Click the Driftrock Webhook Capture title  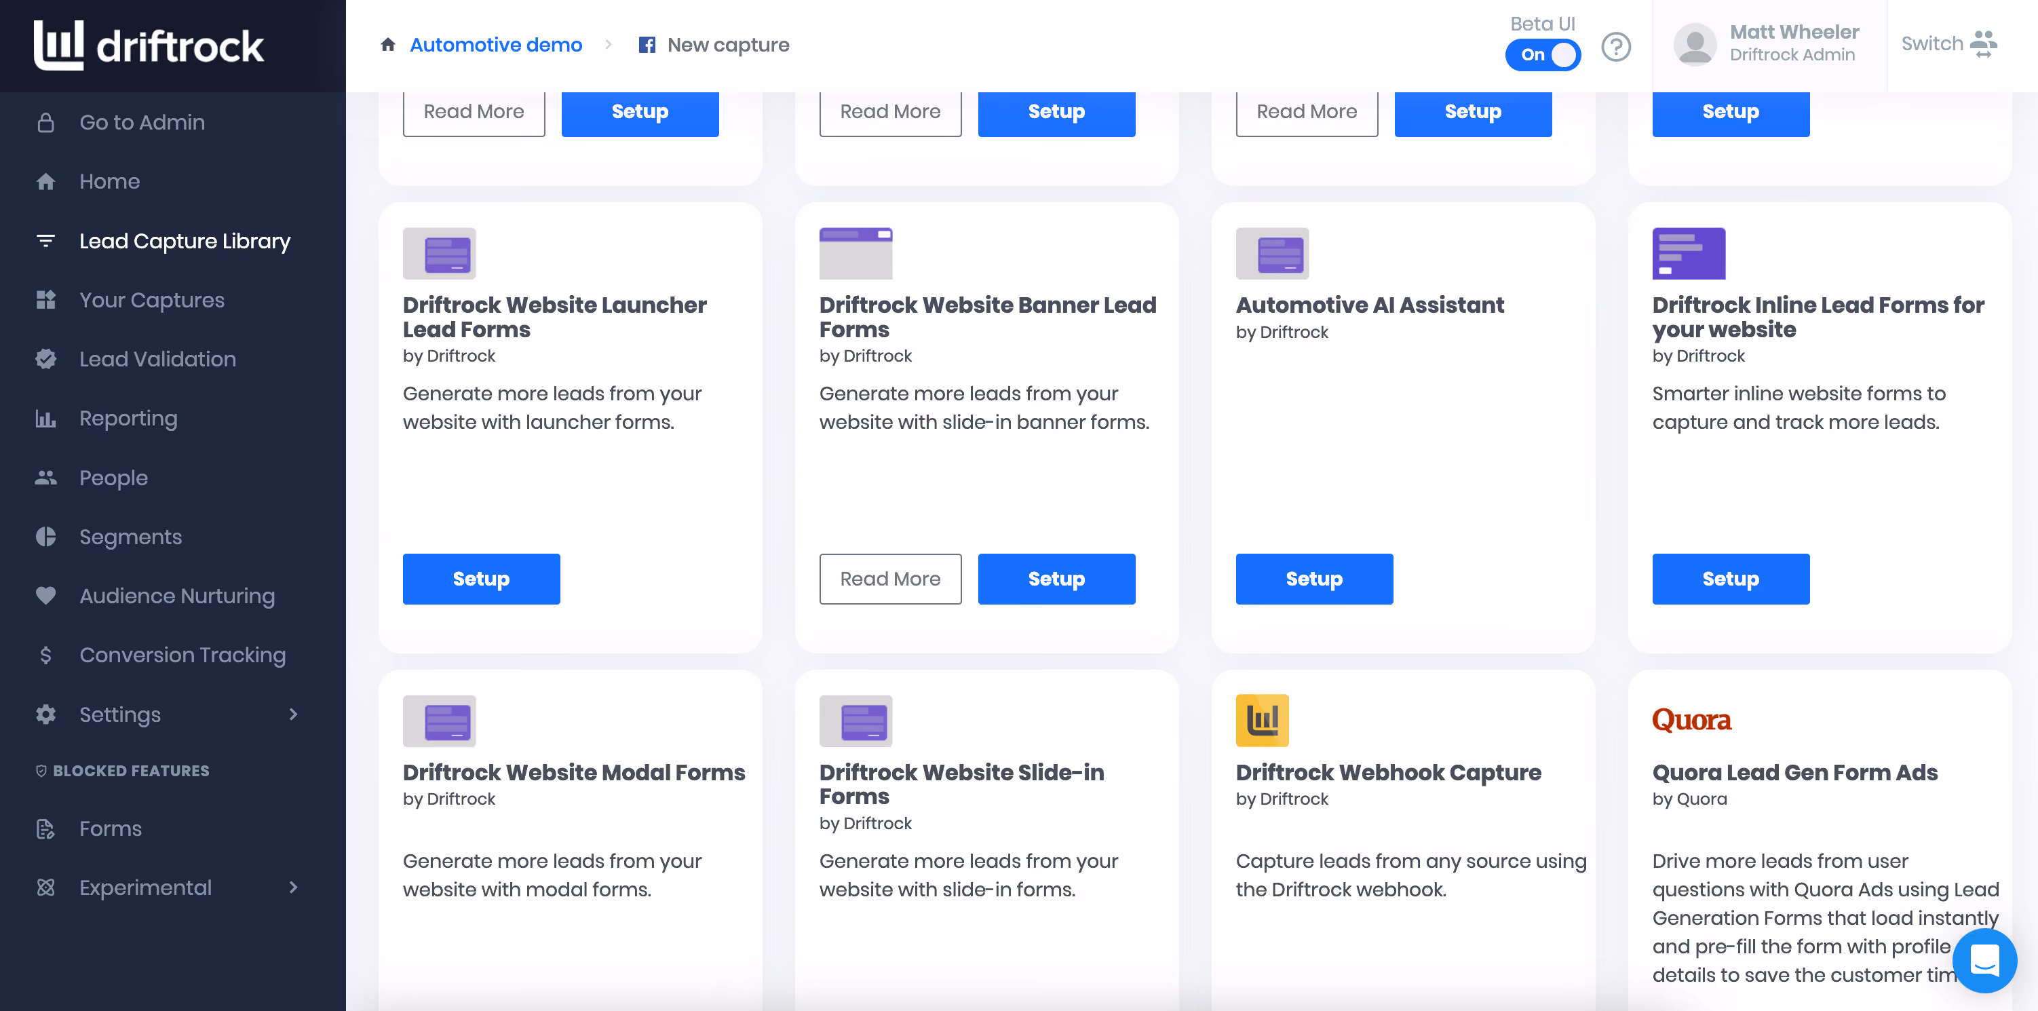tap(1389, 772)
